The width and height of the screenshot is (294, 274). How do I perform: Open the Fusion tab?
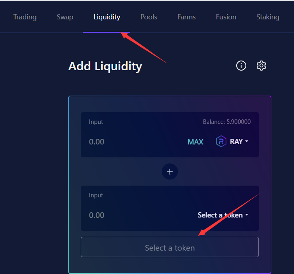click(x=226, y=17)
